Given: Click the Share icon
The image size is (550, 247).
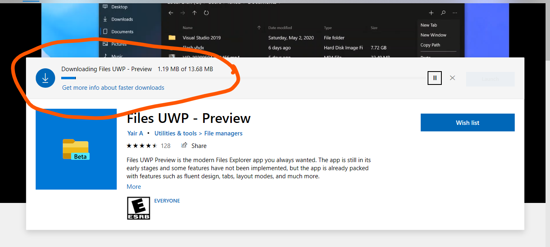Looking at the screenshot, I should pos(184,145).
